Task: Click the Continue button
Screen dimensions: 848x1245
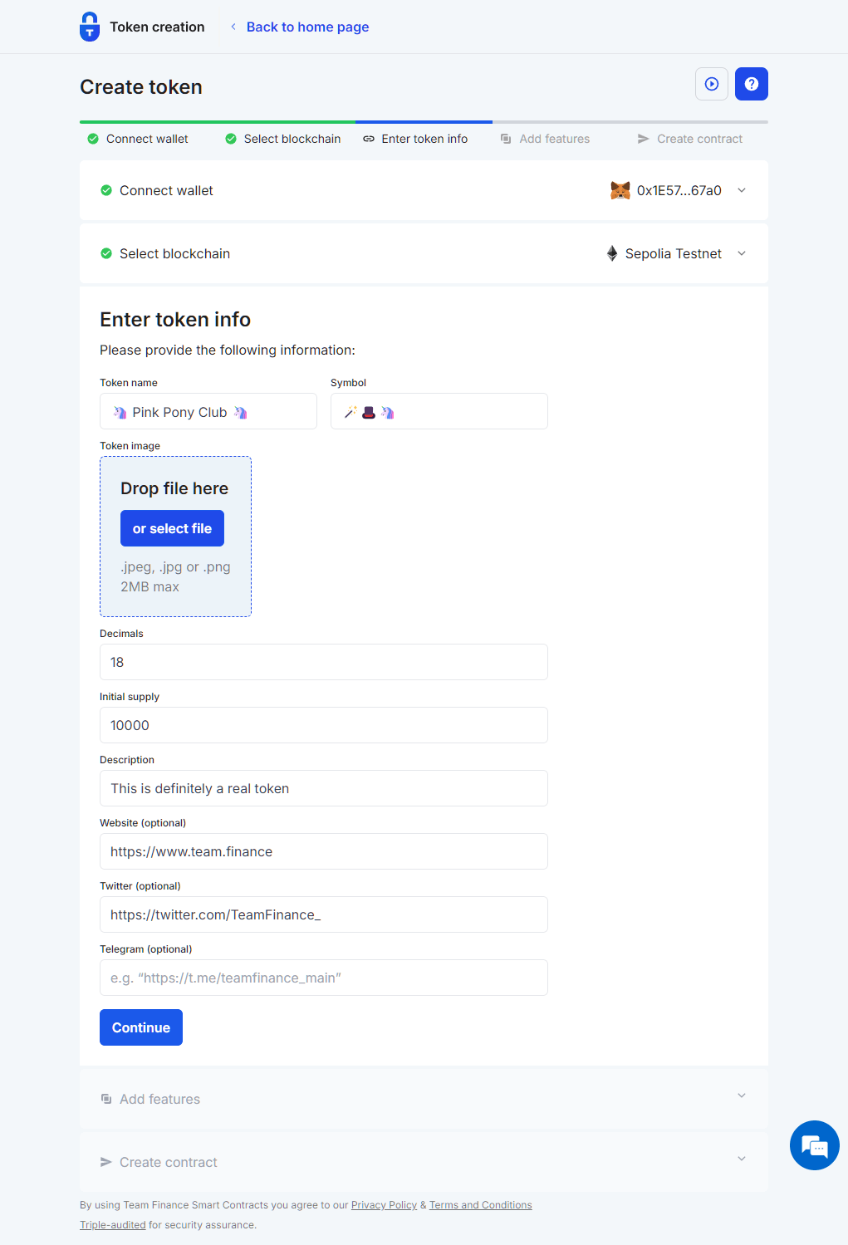Action: coord(140,1027)
